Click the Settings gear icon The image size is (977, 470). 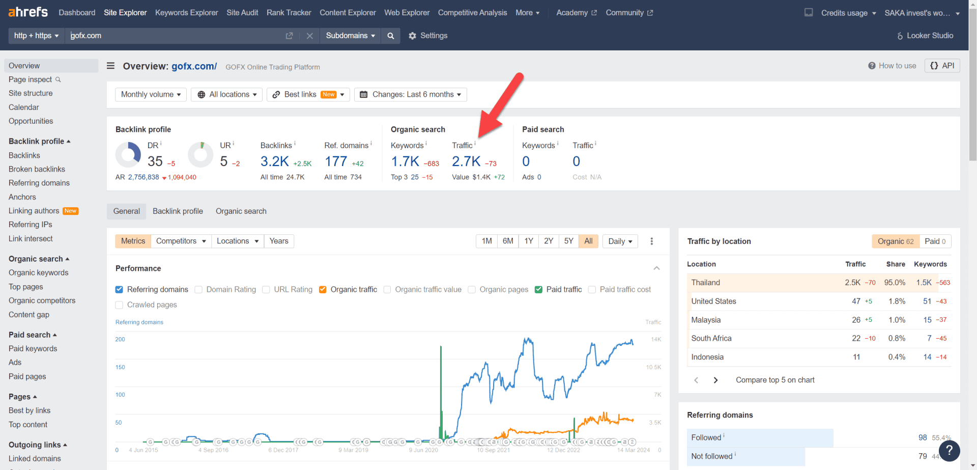pyautogui.click(x=413, y=36)
